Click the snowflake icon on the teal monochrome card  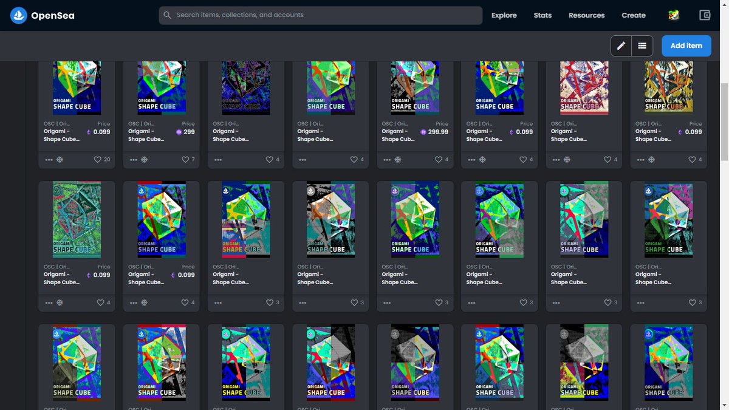[x=60, y=302]
